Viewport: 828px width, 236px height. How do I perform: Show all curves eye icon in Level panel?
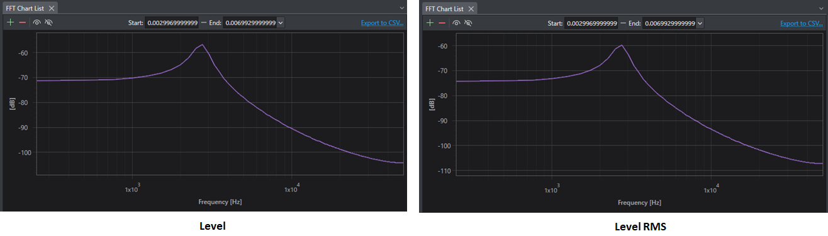pos(36,22)
